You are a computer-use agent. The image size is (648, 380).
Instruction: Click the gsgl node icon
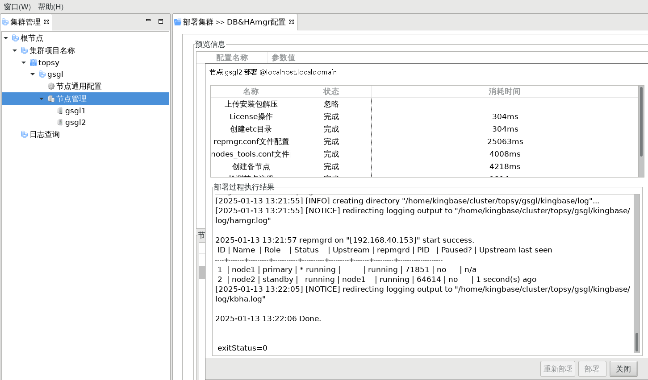tap(42, 74)
